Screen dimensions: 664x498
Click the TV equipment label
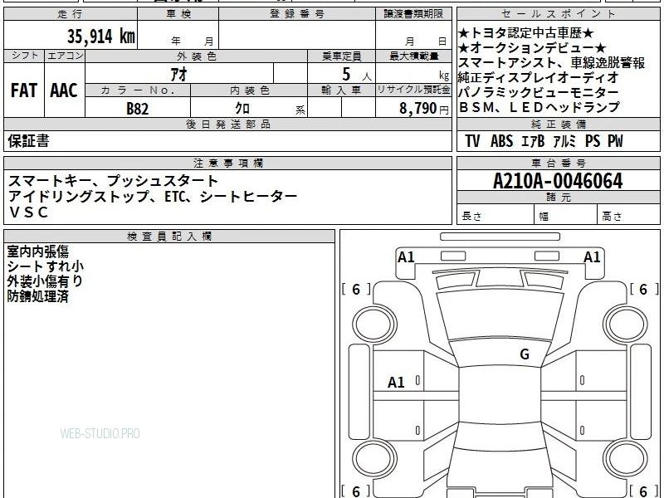472,141
